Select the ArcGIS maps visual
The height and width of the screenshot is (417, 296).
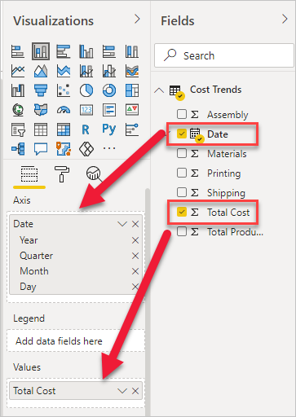click(x=64, y=149)
